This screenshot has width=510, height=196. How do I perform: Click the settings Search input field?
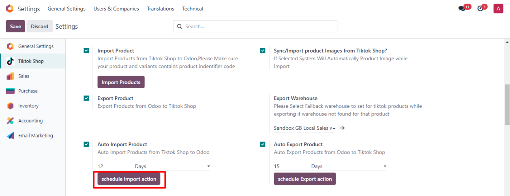(259, 27)
